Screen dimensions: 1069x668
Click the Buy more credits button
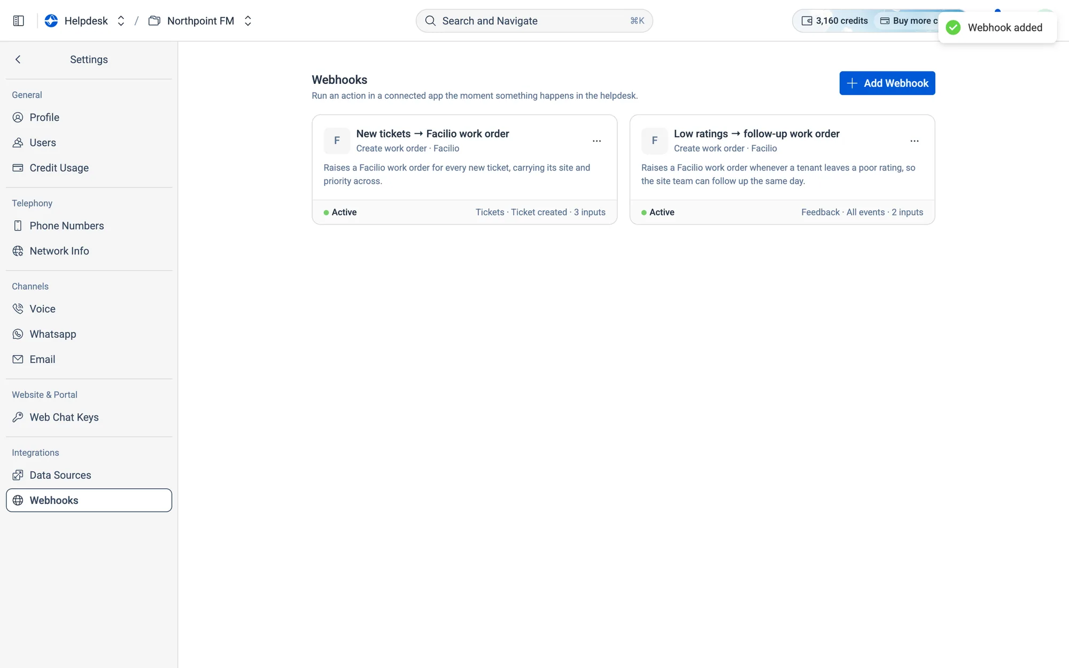pyautogui.click(x=909, y=21)
